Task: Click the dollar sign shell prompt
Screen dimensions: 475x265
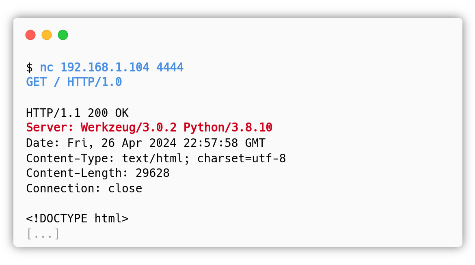Action: [29, 67]
